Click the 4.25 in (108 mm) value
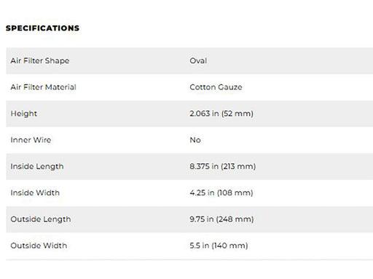The width and height of the screenshot is (373, 279). [x=221, y=193]
